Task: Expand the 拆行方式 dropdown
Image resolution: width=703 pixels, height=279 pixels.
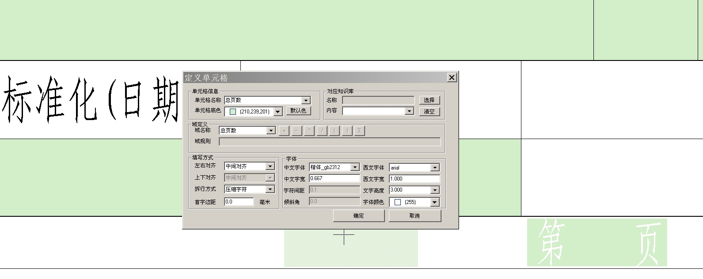Action: point(270,189)
